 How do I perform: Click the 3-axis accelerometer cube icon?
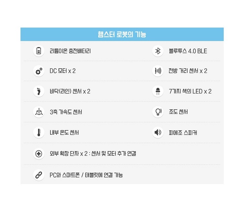(x=39, y=112)
